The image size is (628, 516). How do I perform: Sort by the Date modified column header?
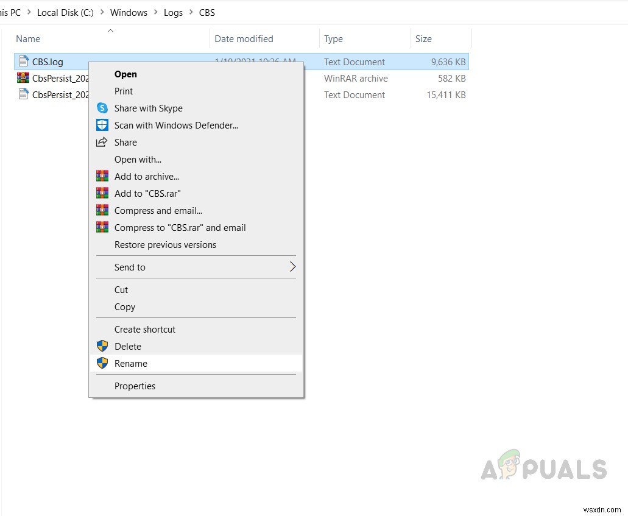(x=244, y=39)
